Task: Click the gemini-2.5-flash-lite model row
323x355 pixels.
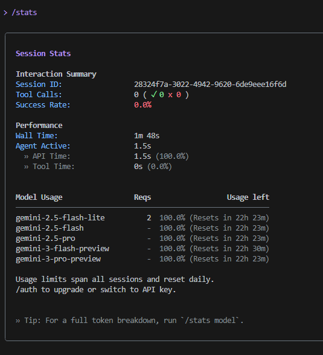Action: [142, 218]
